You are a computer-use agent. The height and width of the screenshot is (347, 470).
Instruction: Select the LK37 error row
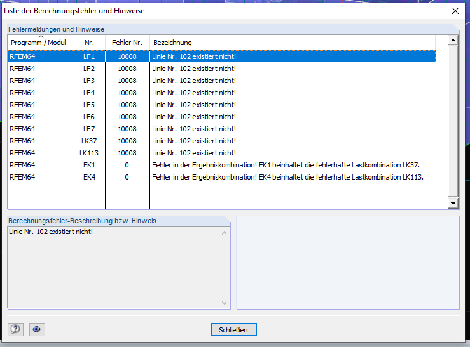click(221, 141)
